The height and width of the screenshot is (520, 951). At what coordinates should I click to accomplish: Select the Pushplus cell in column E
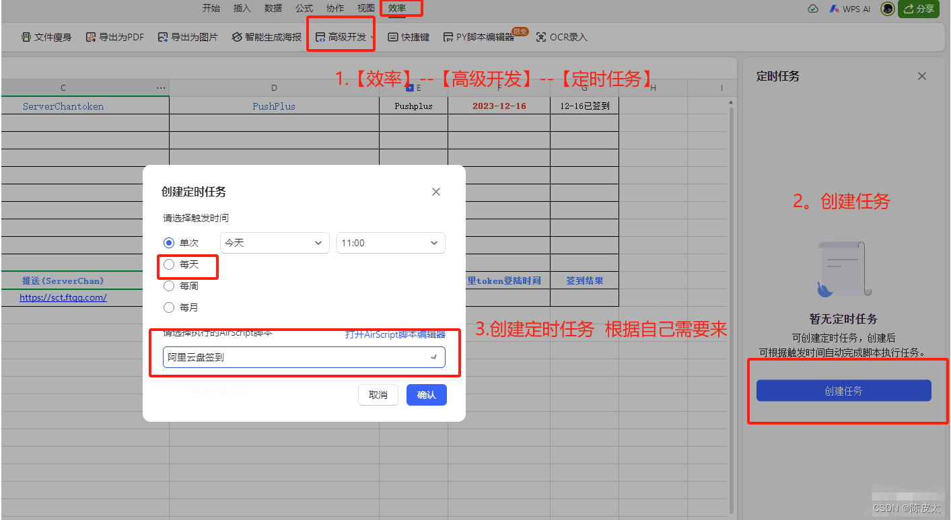click(x=413, y=106)
